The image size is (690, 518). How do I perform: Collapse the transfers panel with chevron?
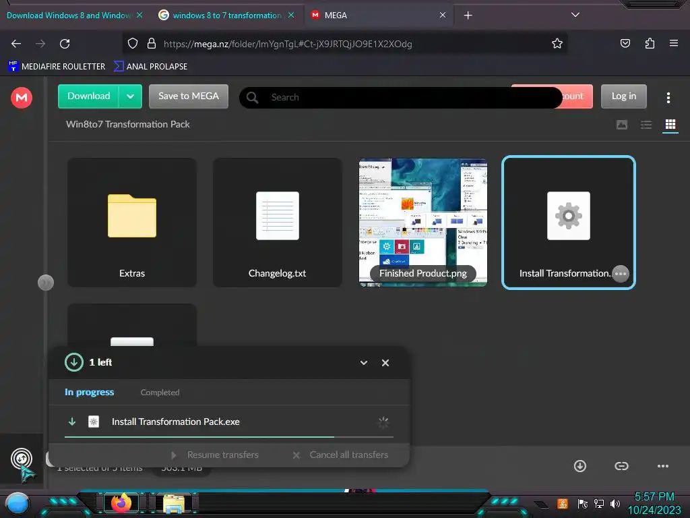(364, 363)
